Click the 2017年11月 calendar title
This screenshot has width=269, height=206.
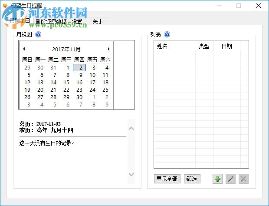[x=66, y=49]
